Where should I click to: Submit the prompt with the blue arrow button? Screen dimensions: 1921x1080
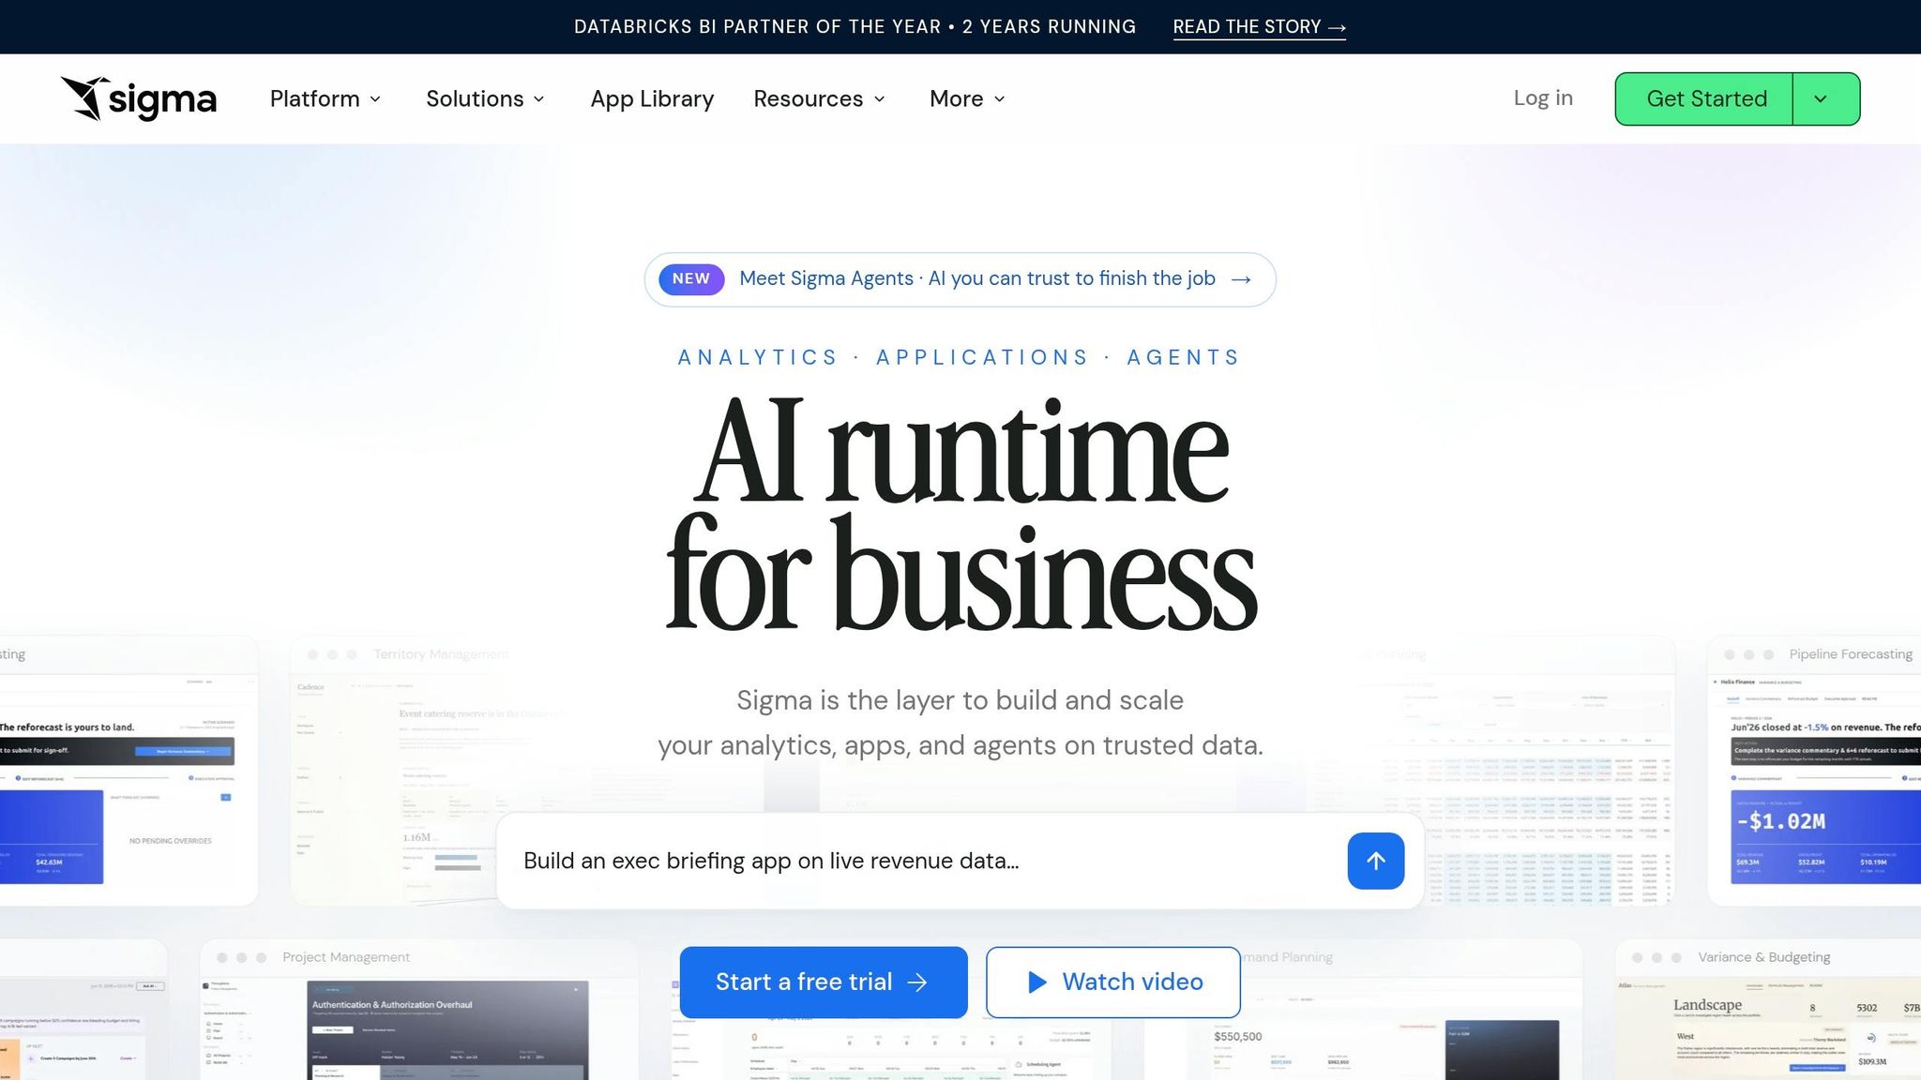tap(1375, 861)
